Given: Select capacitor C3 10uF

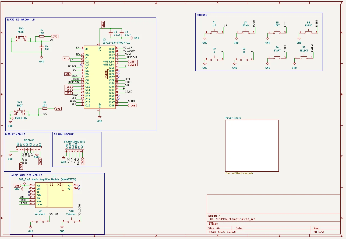Looking at the screenshot, I should [x=121, y=34].
